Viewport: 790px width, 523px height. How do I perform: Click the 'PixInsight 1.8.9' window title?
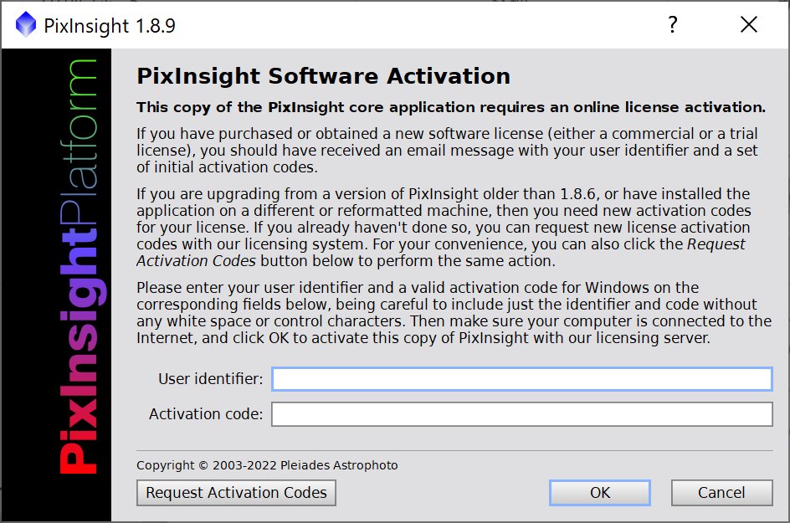(110, 25)
